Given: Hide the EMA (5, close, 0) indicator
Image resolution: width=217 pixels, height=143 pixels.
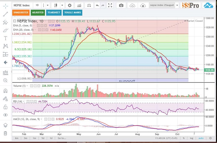Looking at the screenshot, I should click(38, 26).
